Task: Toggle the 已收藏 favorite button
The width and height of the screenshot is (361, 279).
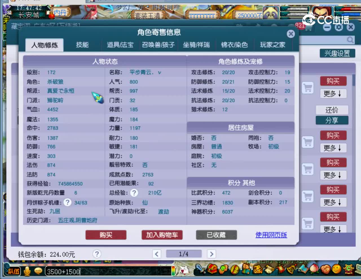Action: coord(216,235)
